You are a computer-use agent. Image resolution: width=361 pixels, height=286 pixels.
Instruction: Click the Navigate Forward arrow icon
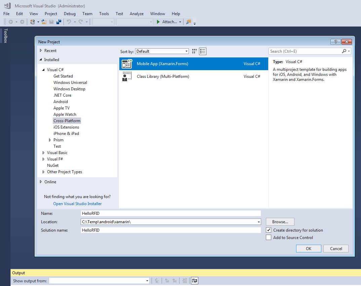(22, 22)
